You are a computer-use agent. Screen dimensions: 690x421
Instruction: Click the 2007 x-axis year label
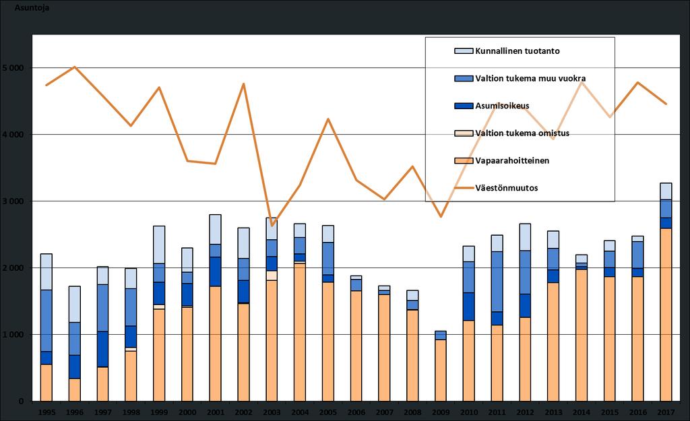point(384,413)
